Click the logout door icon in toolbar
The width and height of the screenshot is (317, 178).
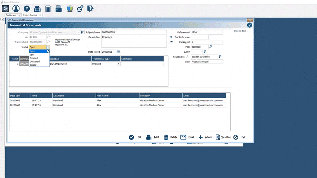[x=90, y=9]
